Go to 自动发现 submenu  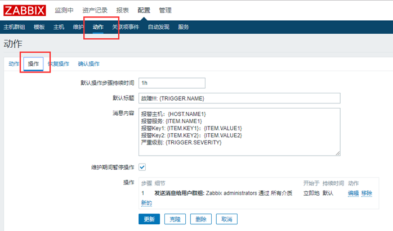point(158,27)
